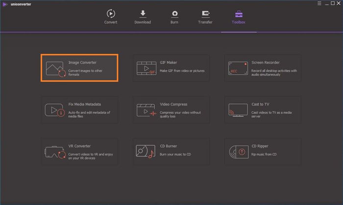The image size is (343, 205).
Task: Click "Burn your music to CD" text
Action: pos(175,154)
